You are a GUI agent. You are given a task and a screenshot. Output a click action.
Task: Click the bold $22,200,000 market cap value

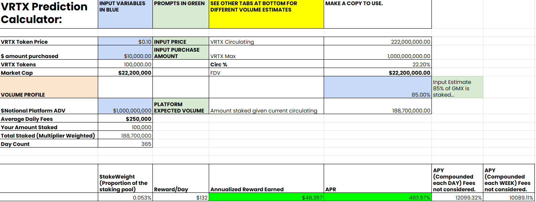pyautogui.click(x=125, y=73)
